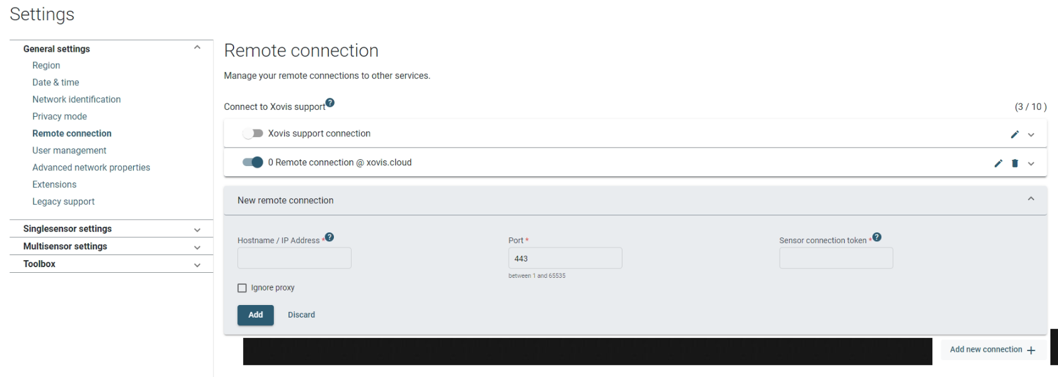Open Network identification settings
The image size is (1058, 377).
tap(76, 99)
